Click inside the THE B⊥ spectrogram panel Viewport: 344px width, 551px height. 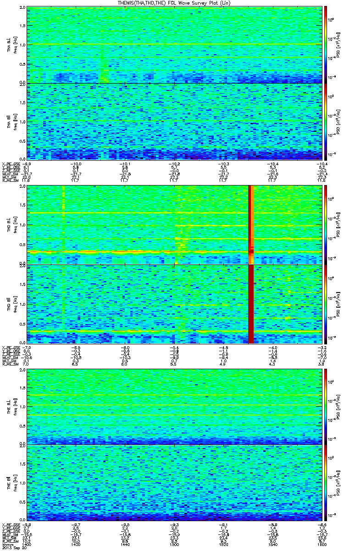[x=174, y=406]
